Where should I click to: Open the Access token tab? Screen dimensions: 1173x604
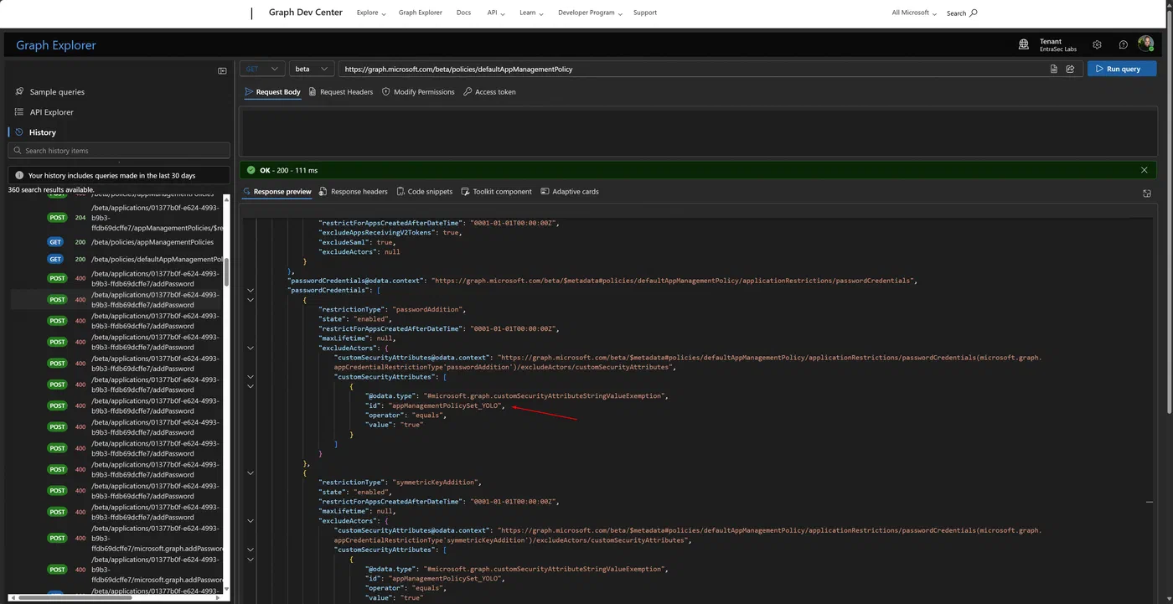click(x=489, y=92)
